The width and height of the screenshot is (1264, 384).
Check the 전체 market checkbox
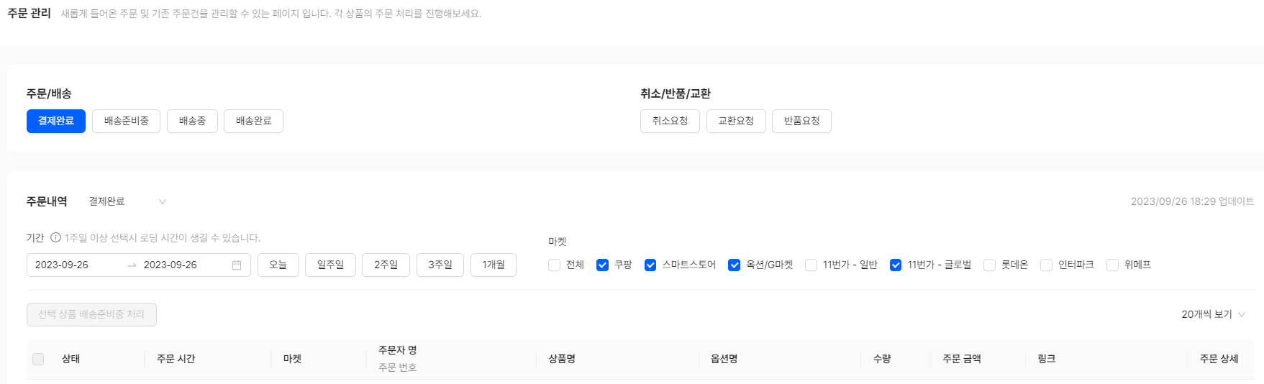(554, 265)
